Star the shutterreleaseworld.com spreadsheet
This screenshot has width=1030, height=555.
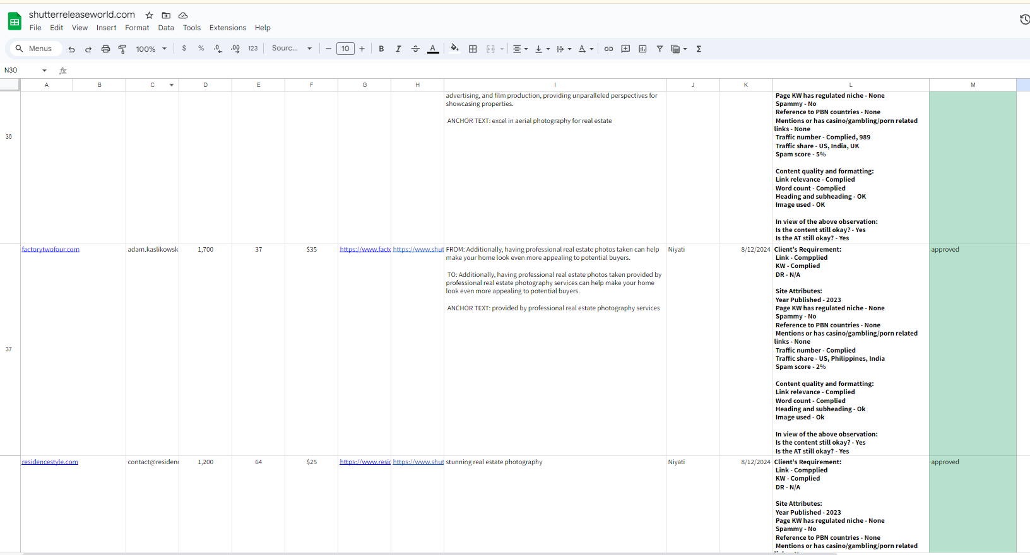[x=149, y=15]
